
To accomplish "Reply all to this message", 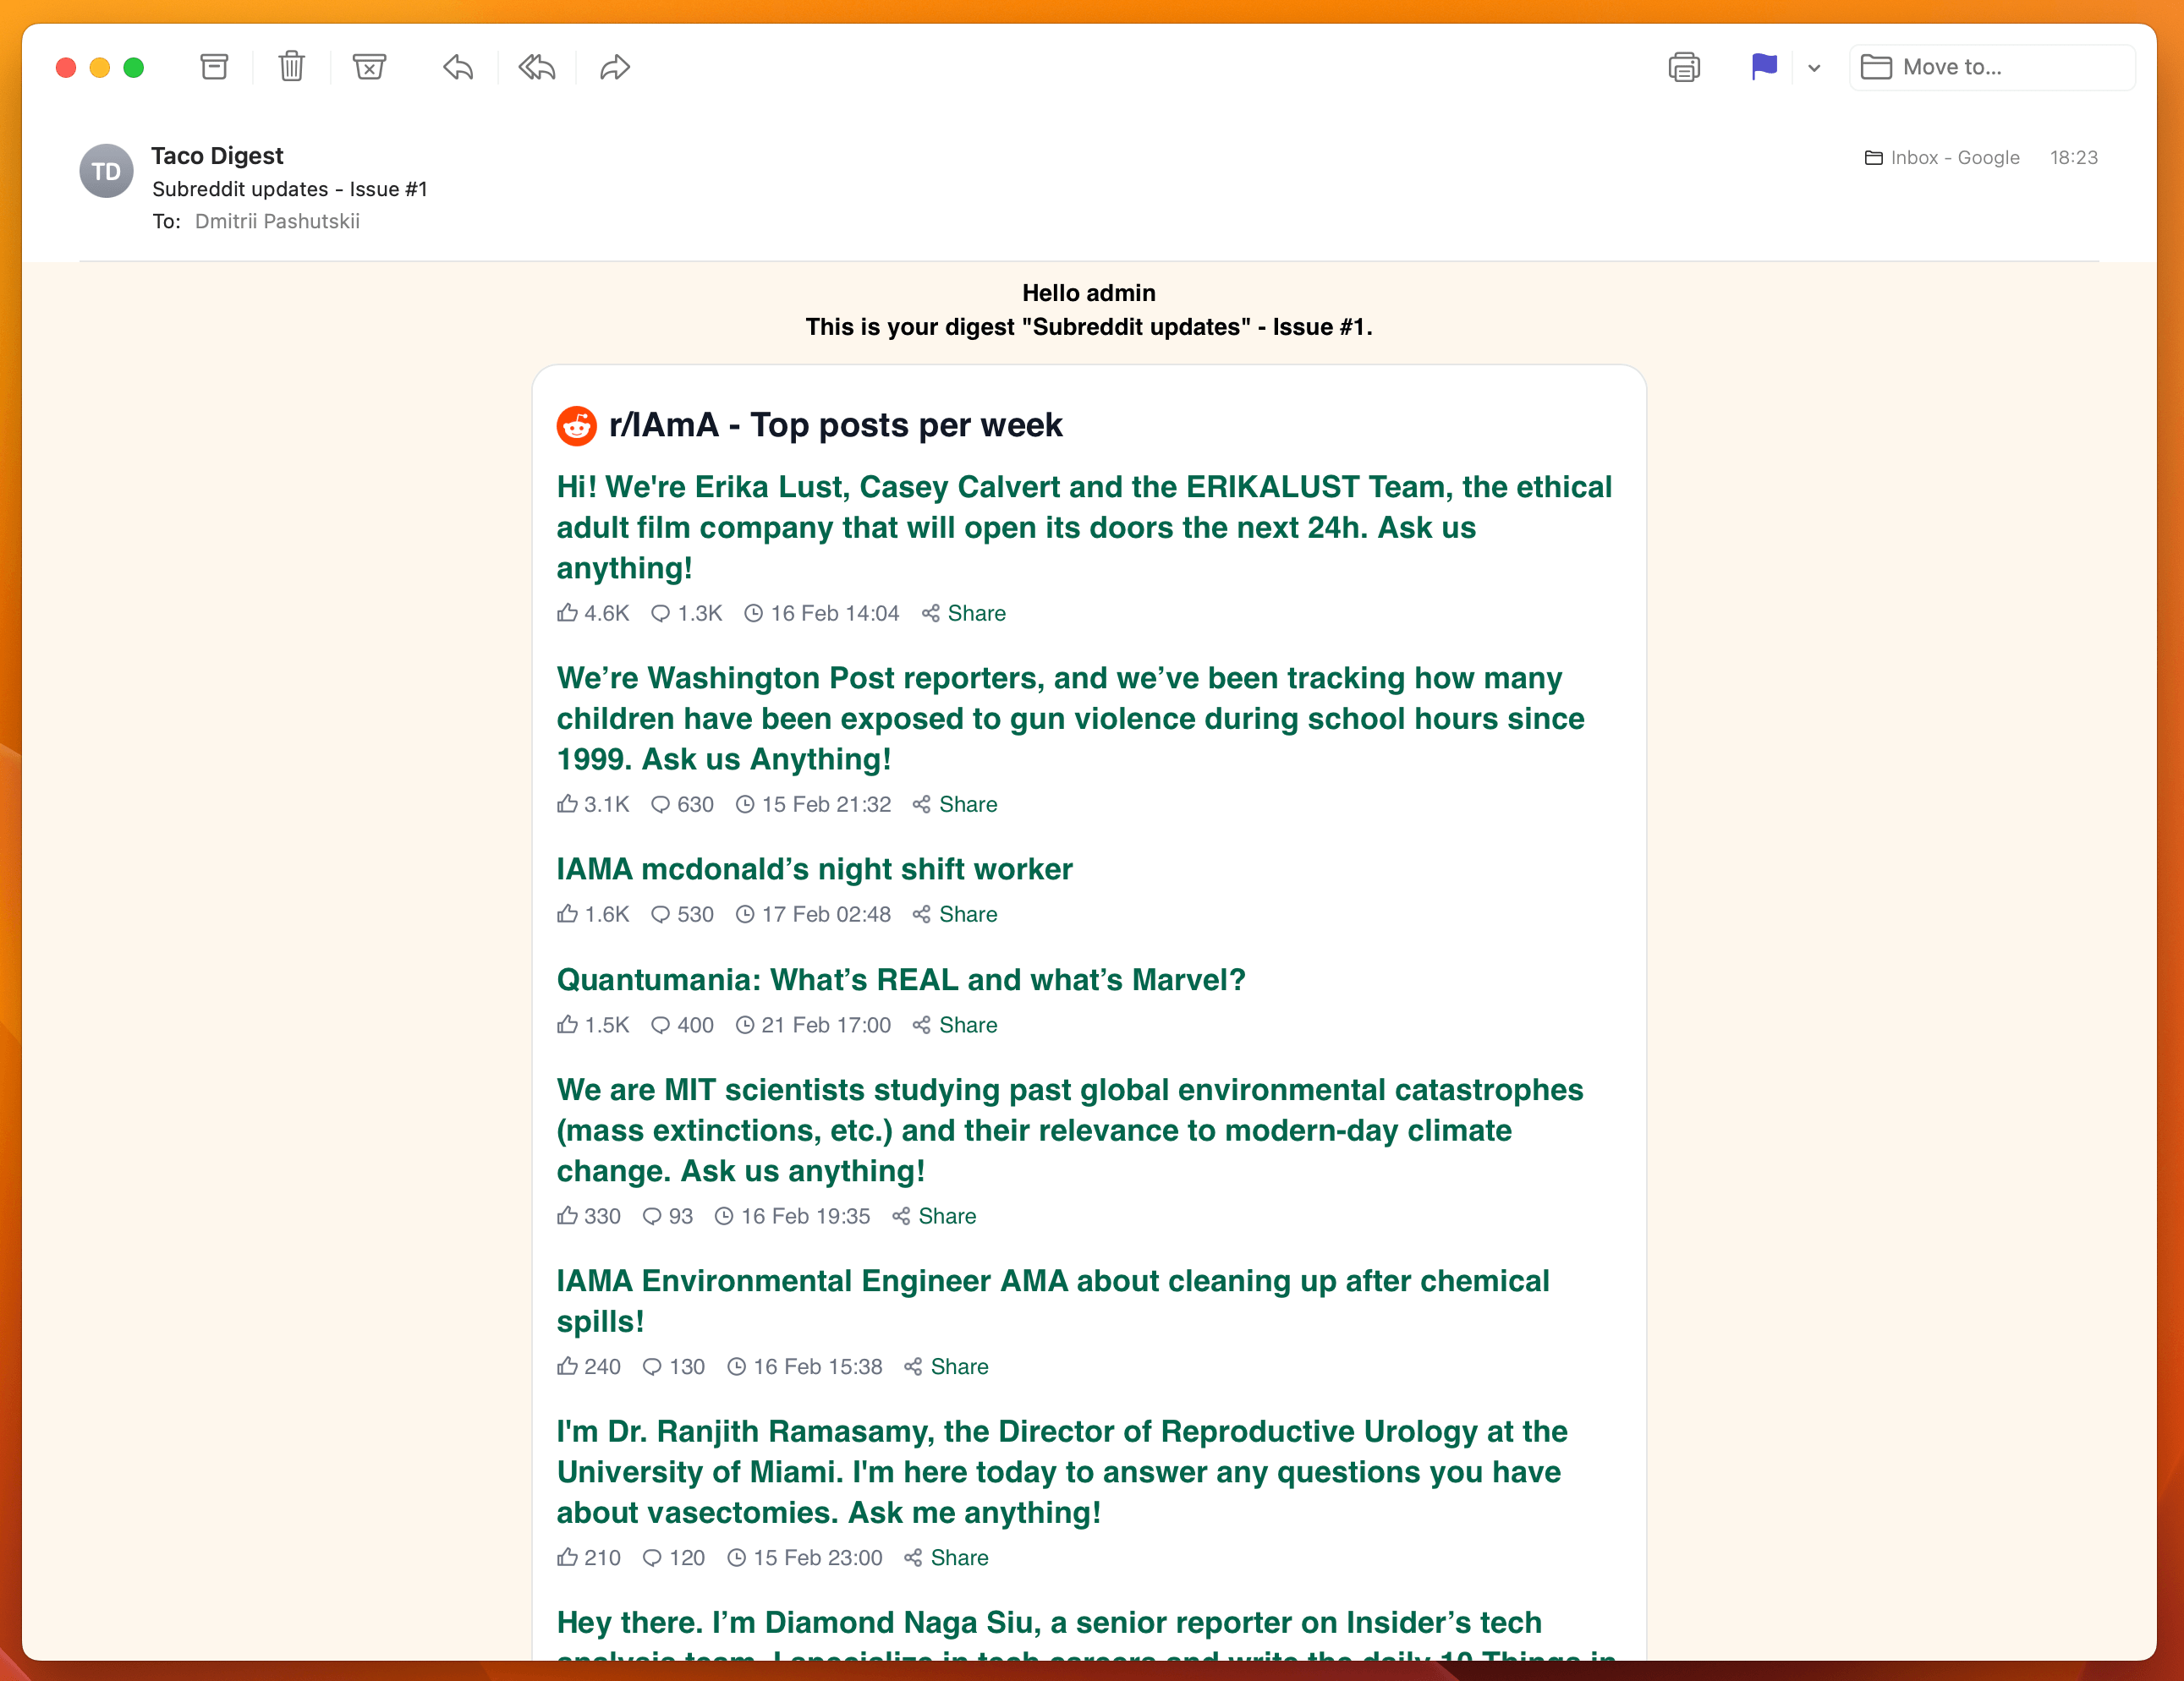I will tap(537, 67).
